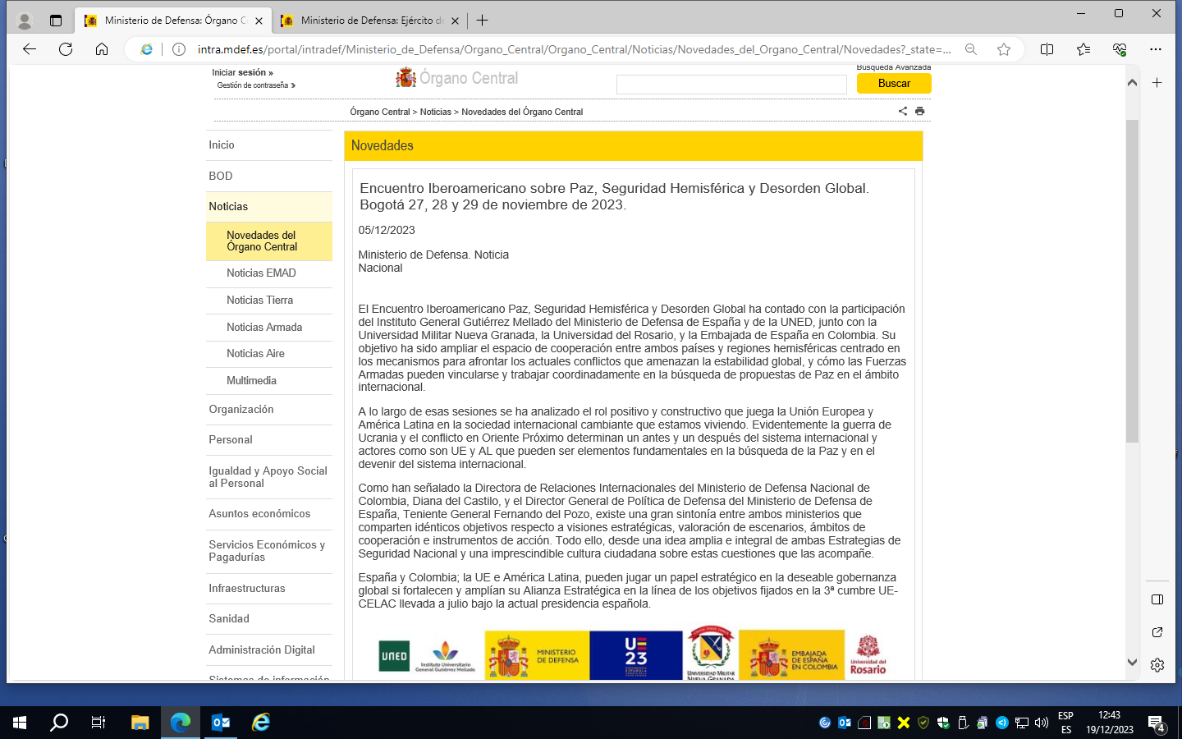The width and height of the screenshot is (1182, 739).
Task: Open notification center with 4 alerts
Action: click(1157, 724)
